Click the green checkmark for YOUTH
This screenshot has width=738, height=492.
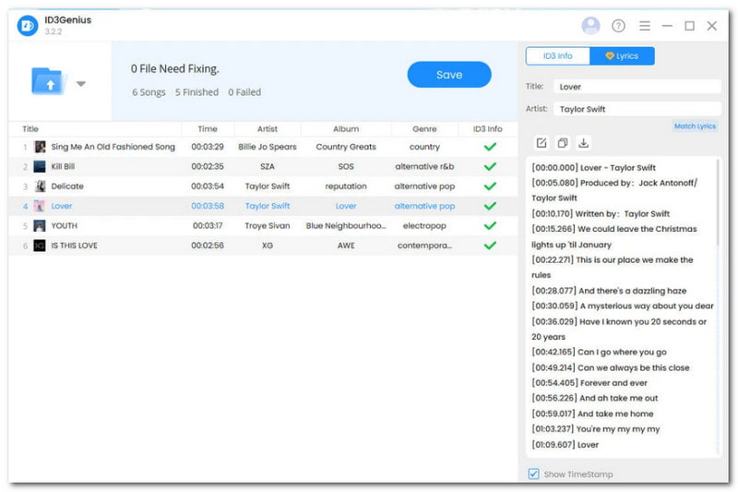[x=490, y=225]
